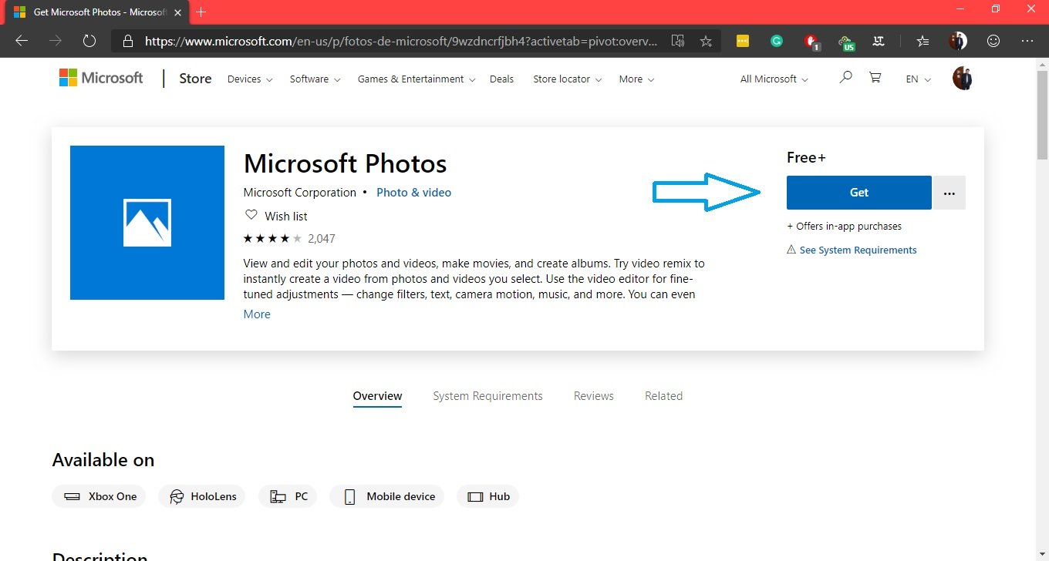
Task: Open the LanguageTool extension
Action: coord(878,41)
